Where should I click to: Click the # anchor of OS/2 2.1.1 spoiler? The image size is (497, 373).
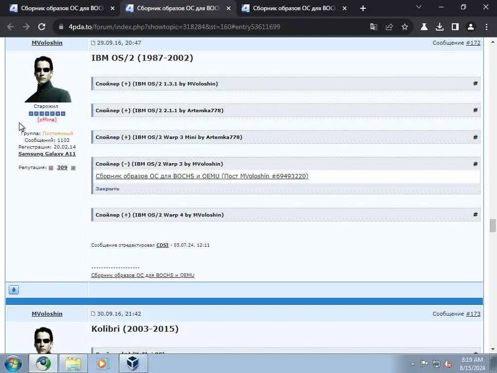475,110
